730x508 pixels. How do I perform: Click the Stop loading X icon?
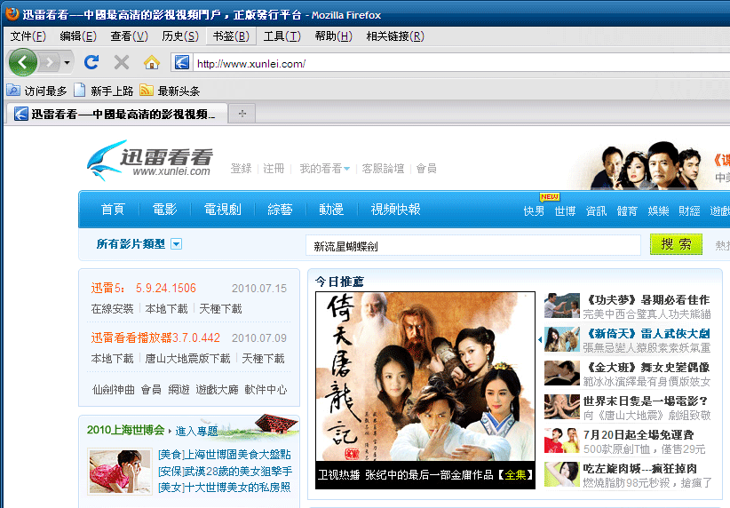pos(122,62)
